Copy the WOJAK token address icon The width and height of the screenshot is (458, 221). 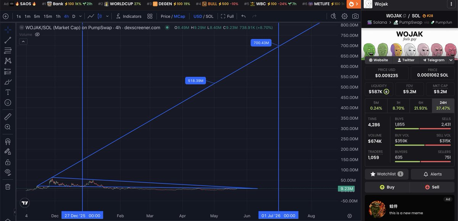(x=404, y=16)
